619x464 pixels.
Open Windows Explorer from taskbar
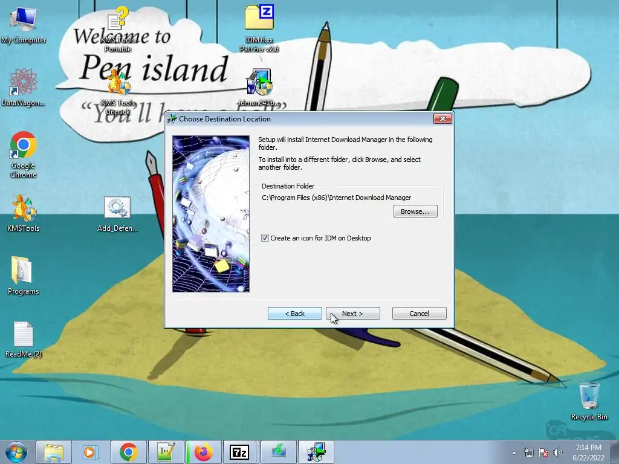pos(54,452)
